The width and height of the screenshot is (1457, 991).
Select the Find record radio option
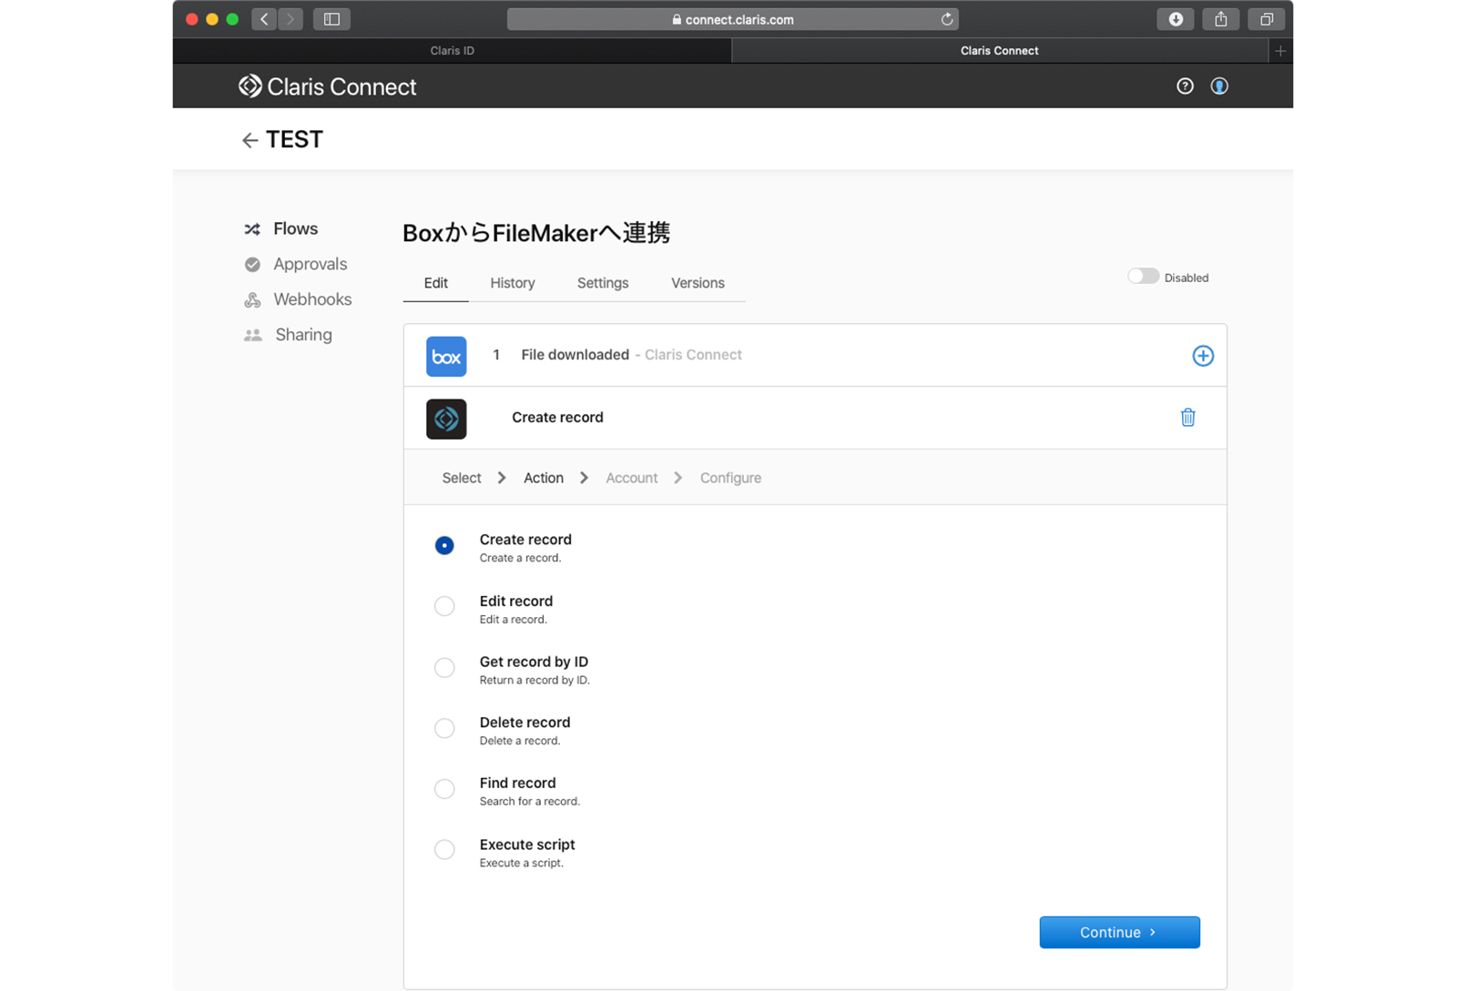pos(444,788)
